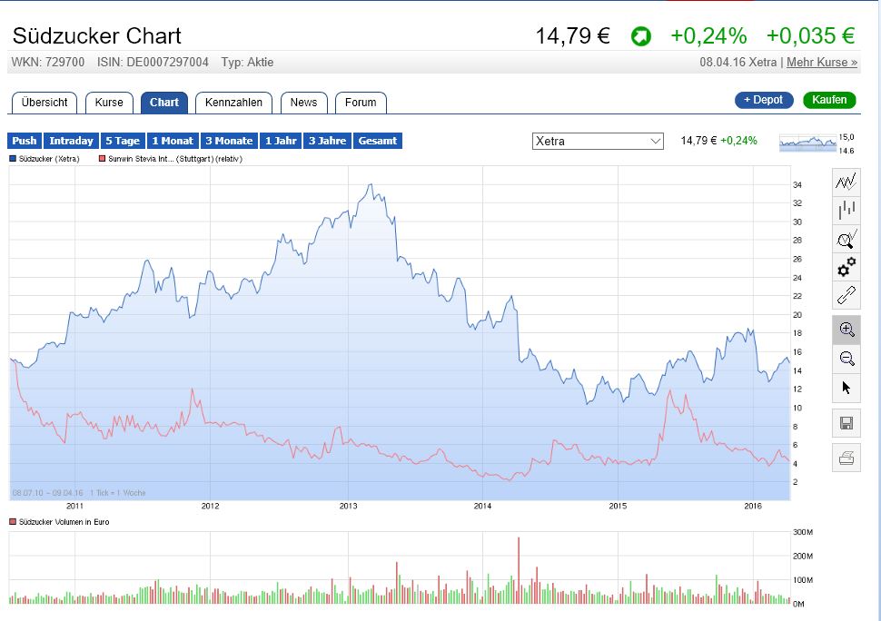Toggle Push live updates
This screenshot has width=881, height=621.
coord(25,141)
